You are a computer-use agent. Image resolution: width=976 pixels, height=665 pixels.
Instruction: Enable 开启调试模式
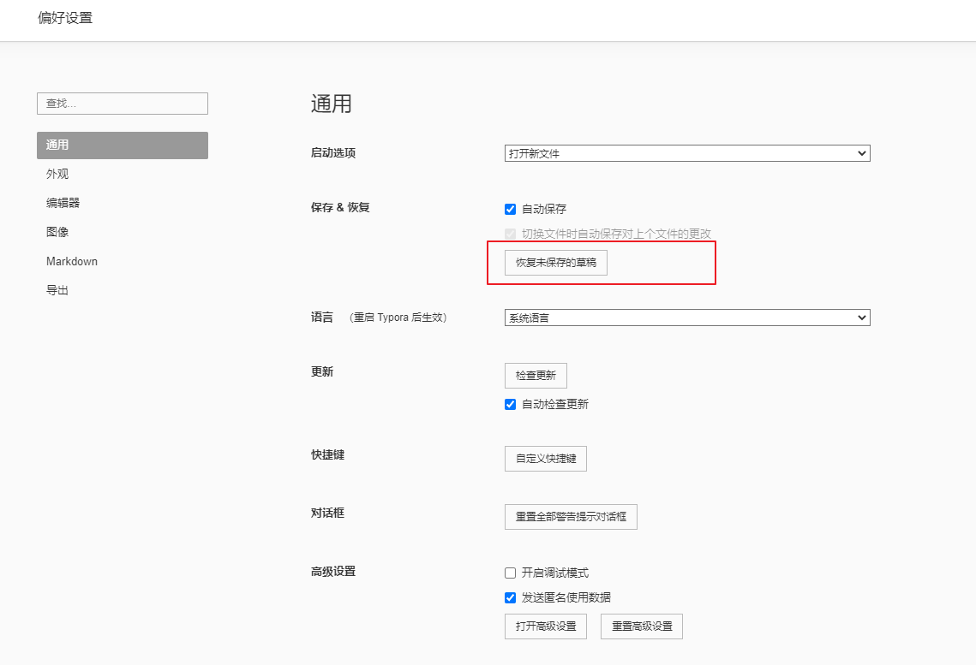(510, 572)
